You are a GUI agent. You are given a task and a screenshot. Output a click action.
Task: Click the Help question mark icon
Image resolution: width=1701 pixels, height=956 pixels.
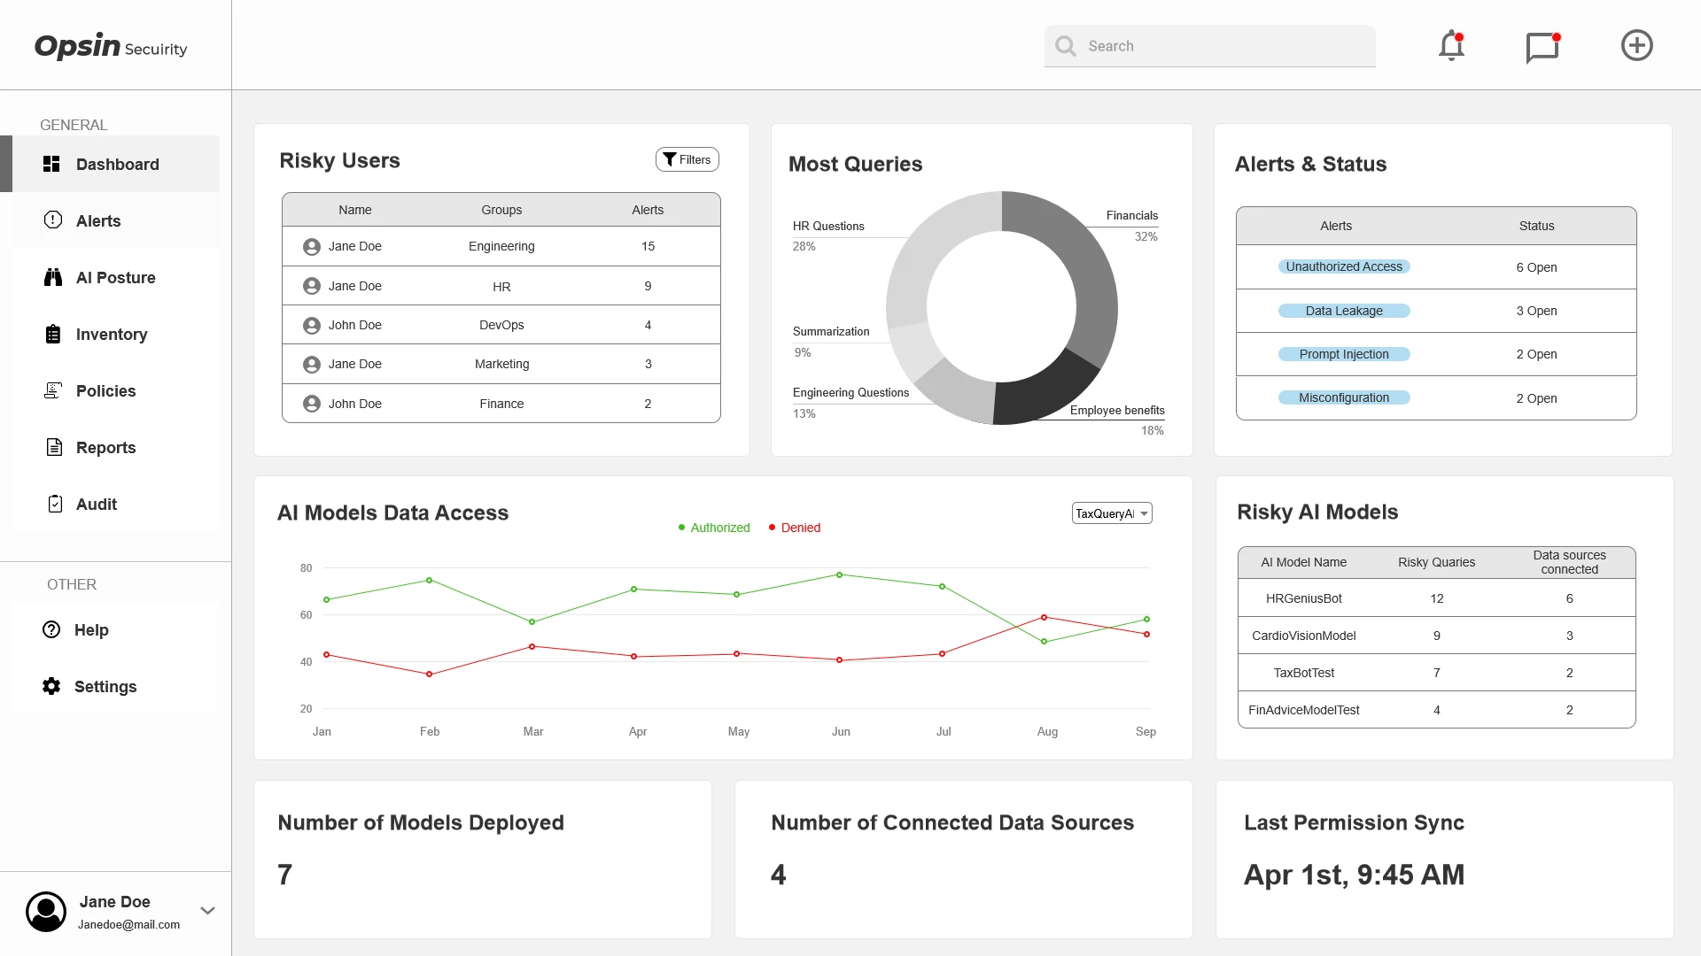(x=51, y=629)
